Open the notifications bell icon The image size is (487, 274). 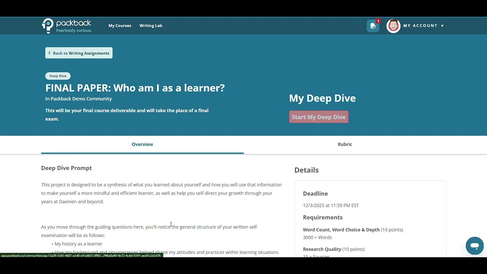(373, 26)
